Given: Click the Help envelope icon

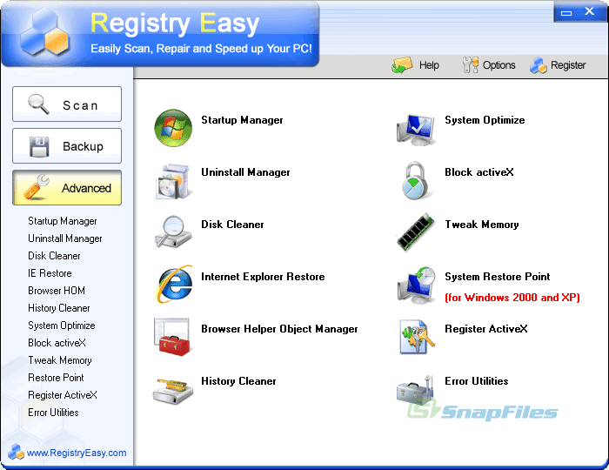Looking at the screenshot, I should 402,65.
